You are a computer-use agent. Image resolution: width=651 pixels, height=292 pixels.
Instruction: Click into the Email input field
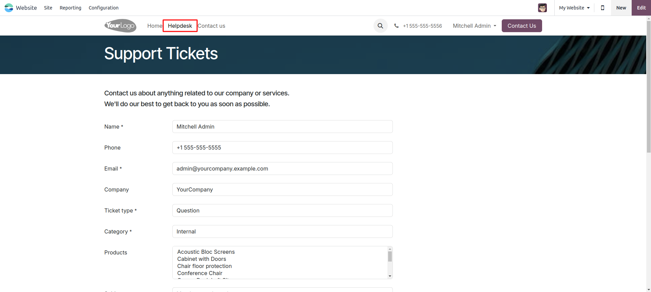pos(282,169)
